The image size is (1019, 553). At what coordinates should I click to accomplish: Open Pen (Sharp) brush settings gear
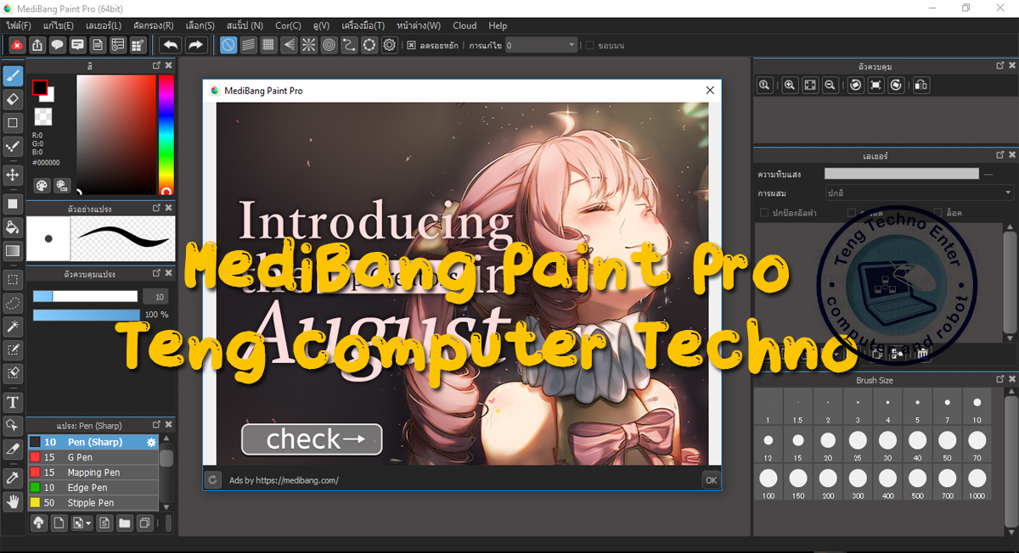point(151,442)
